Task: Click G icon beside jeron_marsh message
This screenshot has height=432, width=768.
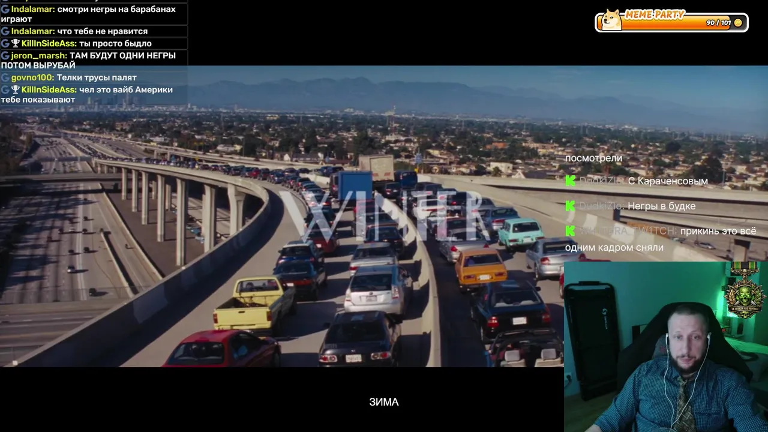Action: (5, 56)
